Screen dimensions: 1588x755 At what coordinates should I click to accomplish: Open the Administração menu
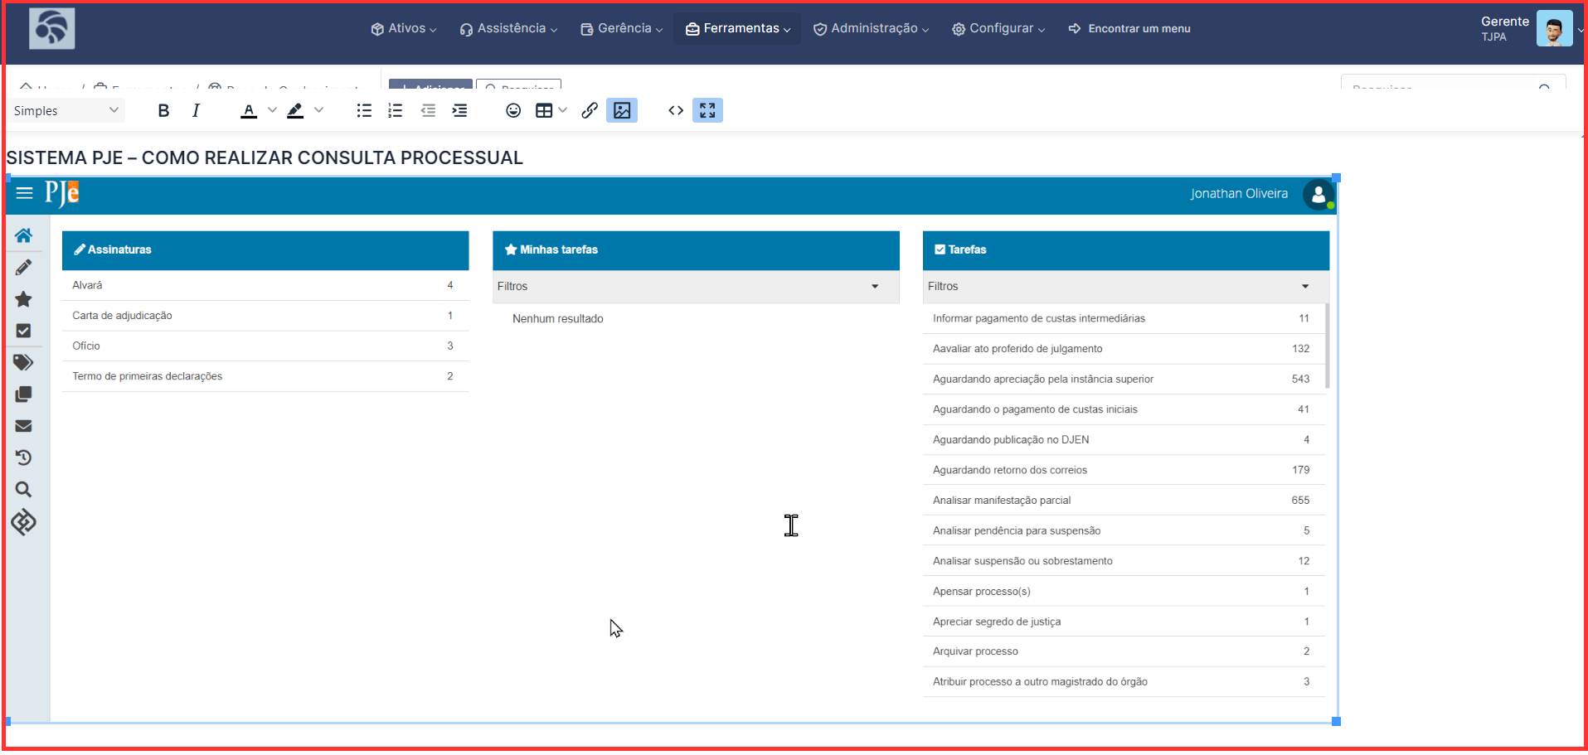[872, 29]
